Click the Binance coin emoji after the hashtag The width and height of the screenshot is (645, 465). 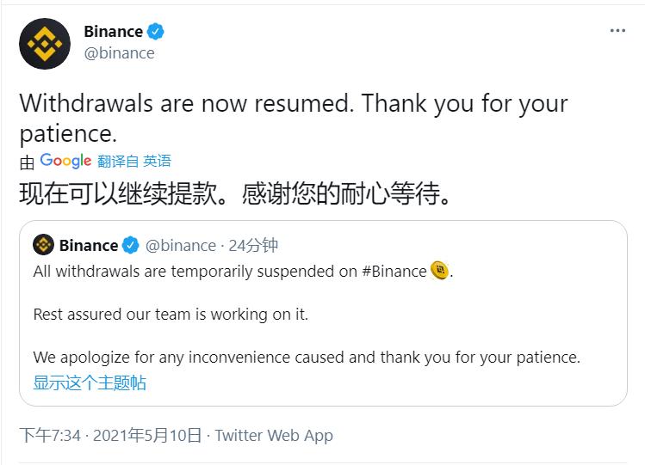(x=440, y=271)
